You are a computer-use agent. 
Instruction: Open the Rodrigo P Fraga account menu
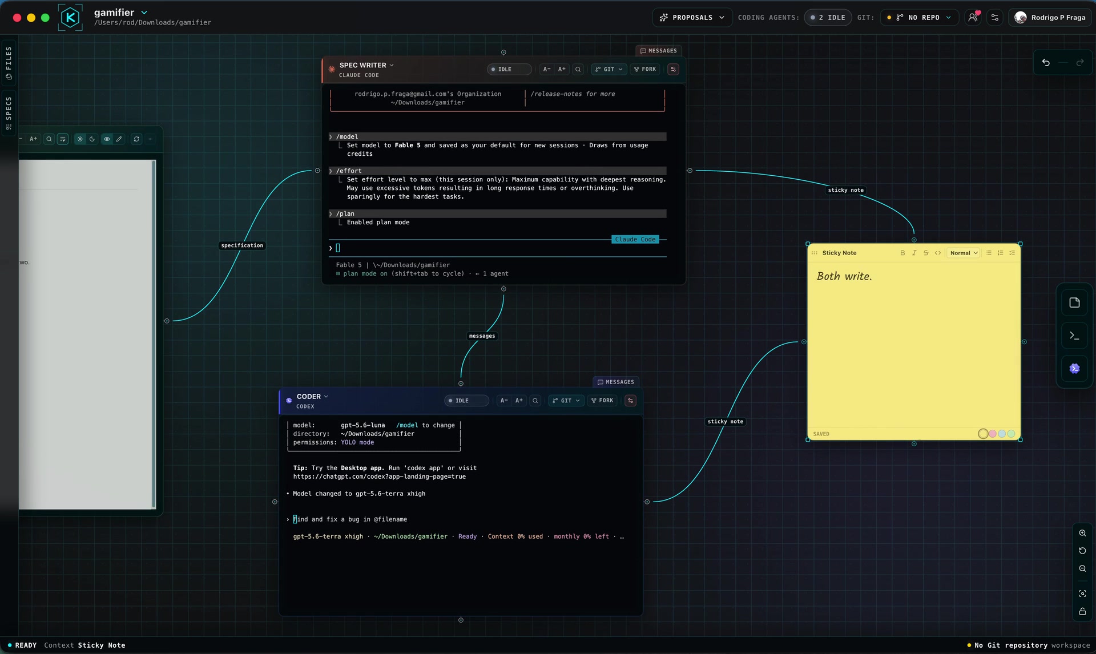point(1050,18)
